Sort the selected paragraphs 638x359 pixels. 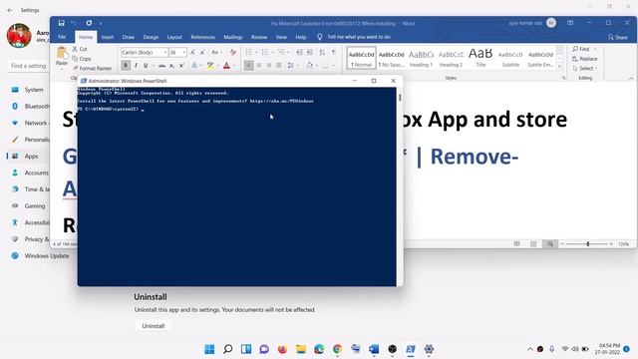coord(322,52)
